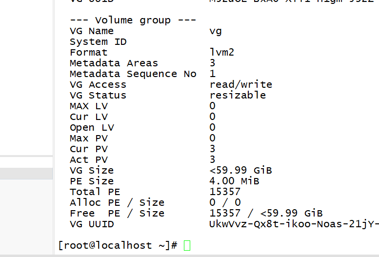Click the VG Name value 'vg'

pyautogui.click(x=216, y=31)
